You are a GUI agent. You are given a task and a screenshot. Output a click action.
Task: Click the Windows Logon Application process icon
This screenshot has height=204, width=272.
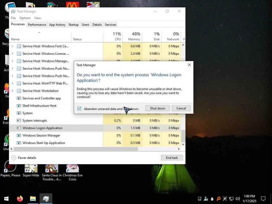tap(19, 128)
